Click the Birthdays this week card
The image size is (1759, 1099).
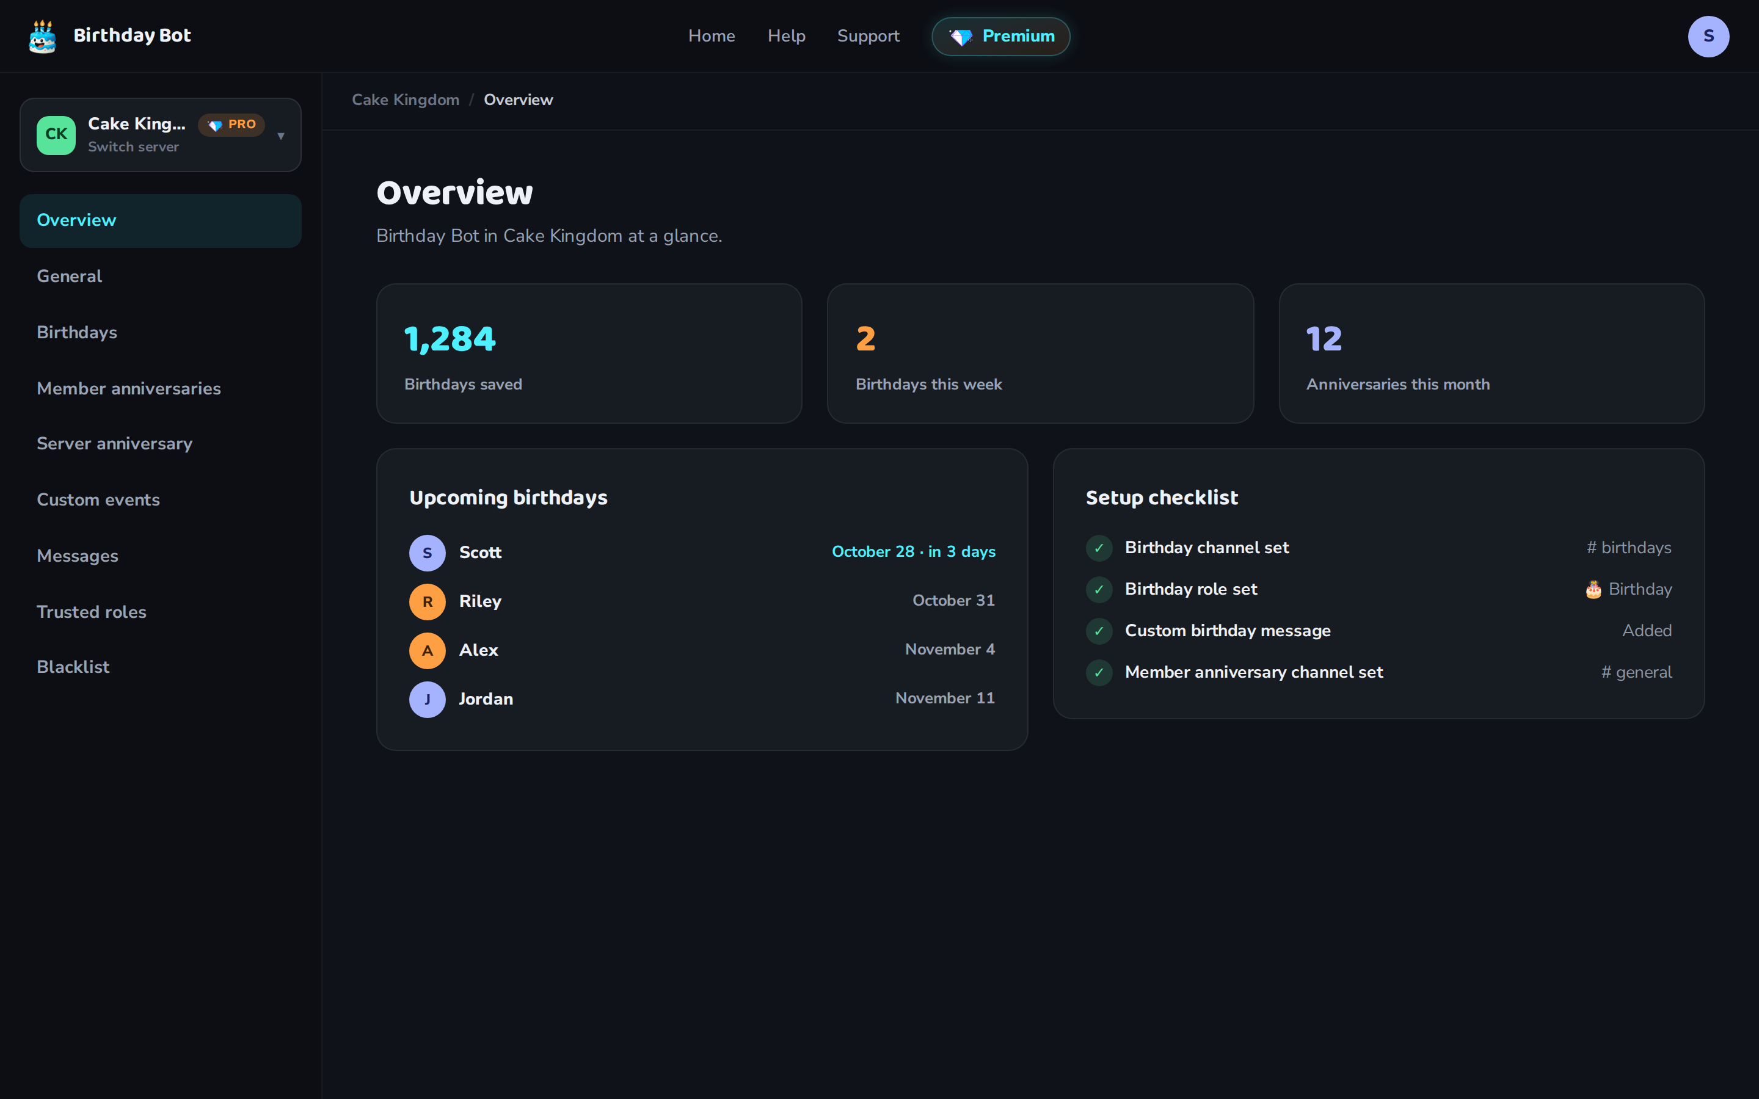[1040, 354]
